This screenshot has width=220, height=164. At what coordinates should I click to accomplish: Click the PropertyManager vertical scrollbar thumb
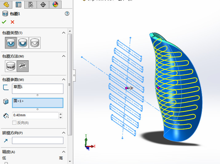(x=70, y=85)
